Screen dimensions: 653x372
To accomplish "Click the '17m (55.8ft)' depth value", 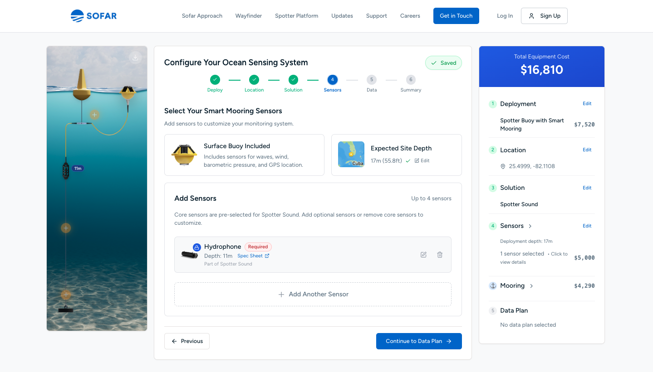I will (386, 161).
